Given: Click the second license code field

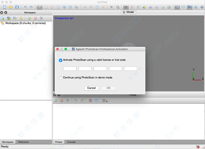Looking at the screenshot, I should pos(85,69).
